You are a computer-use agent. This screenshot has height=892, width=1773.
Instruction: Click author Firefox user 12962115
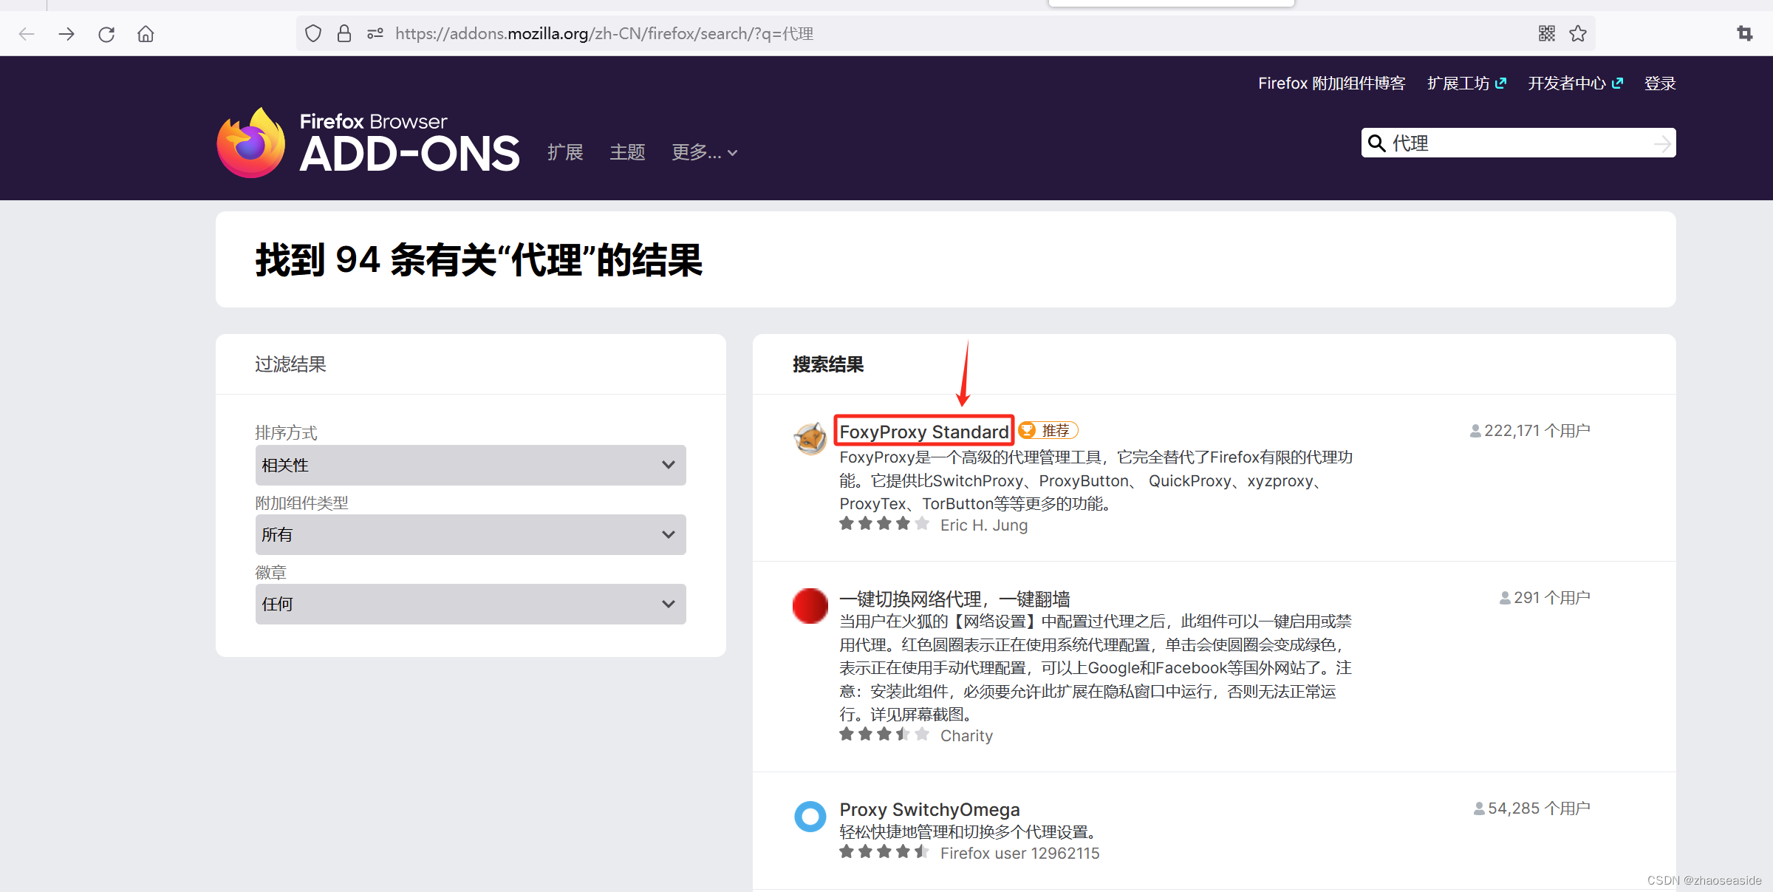[1019, 853]
